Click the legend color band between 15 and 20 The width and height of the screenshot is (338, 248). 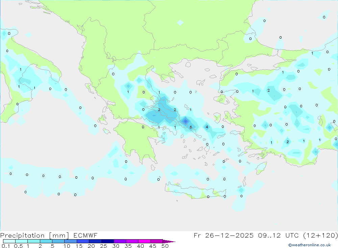[83, 241]
